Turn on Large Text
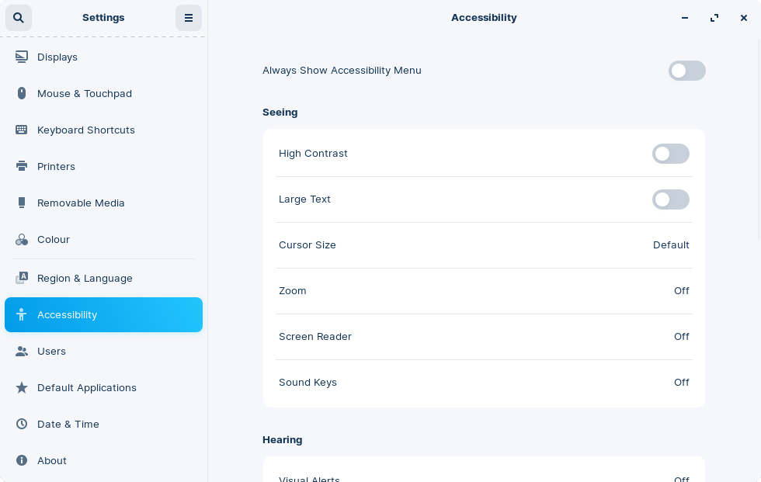 point(671,199)
